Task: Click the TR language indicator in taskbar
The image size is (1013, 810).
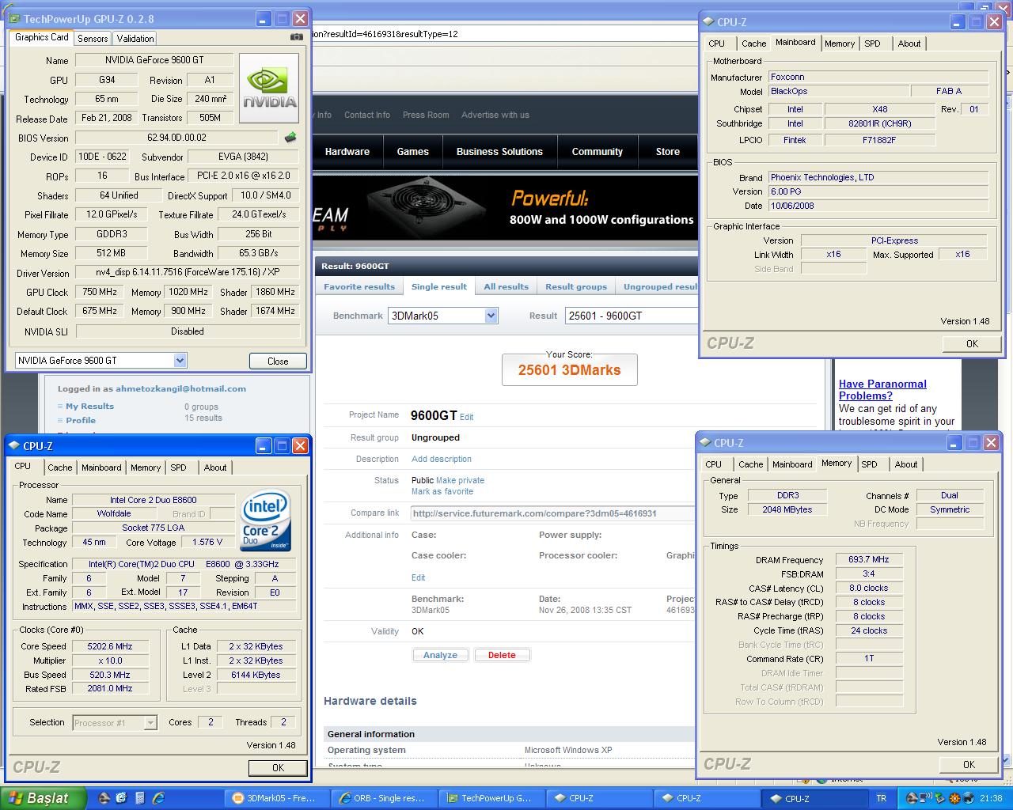Action: [x=881, y=798]
